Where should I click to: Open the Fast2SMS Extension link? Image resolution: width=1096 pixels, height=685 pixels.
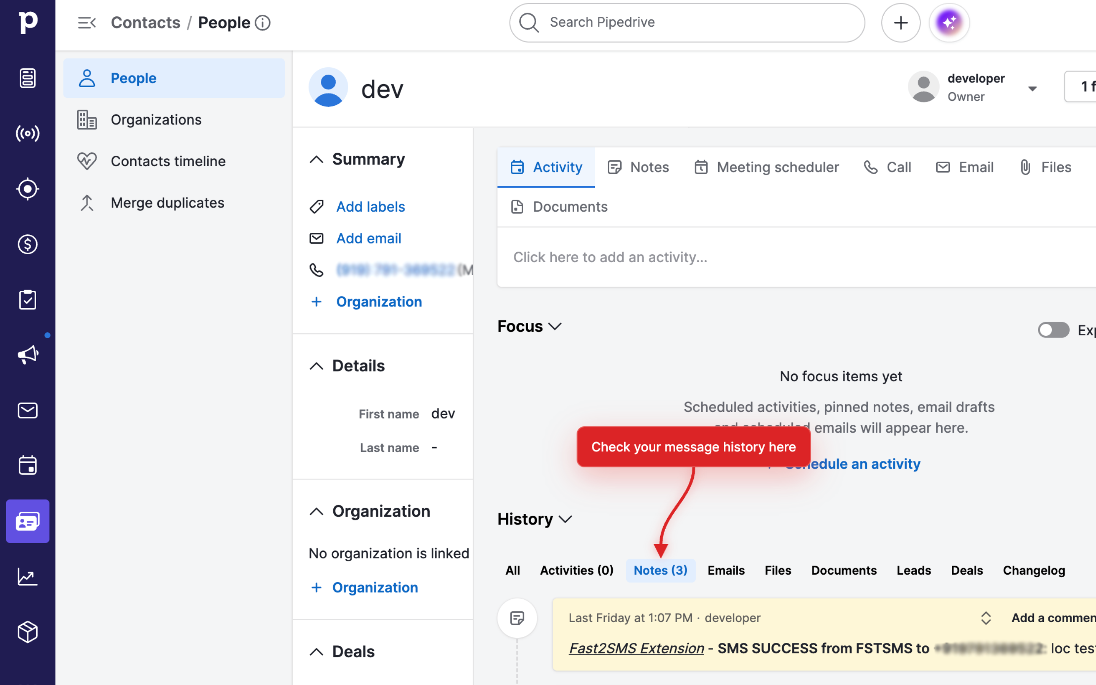(x=636, y=648)
